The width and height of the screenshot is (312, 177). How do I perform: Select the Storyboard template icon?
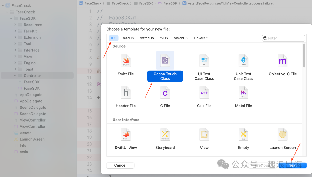(165, 135)
